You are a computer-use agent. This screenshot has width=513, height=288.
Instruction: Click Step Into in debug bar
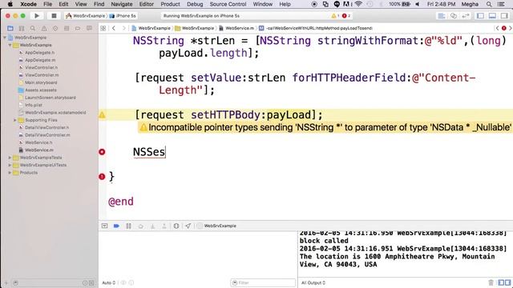pyautogui.click(x=152, y=226)
